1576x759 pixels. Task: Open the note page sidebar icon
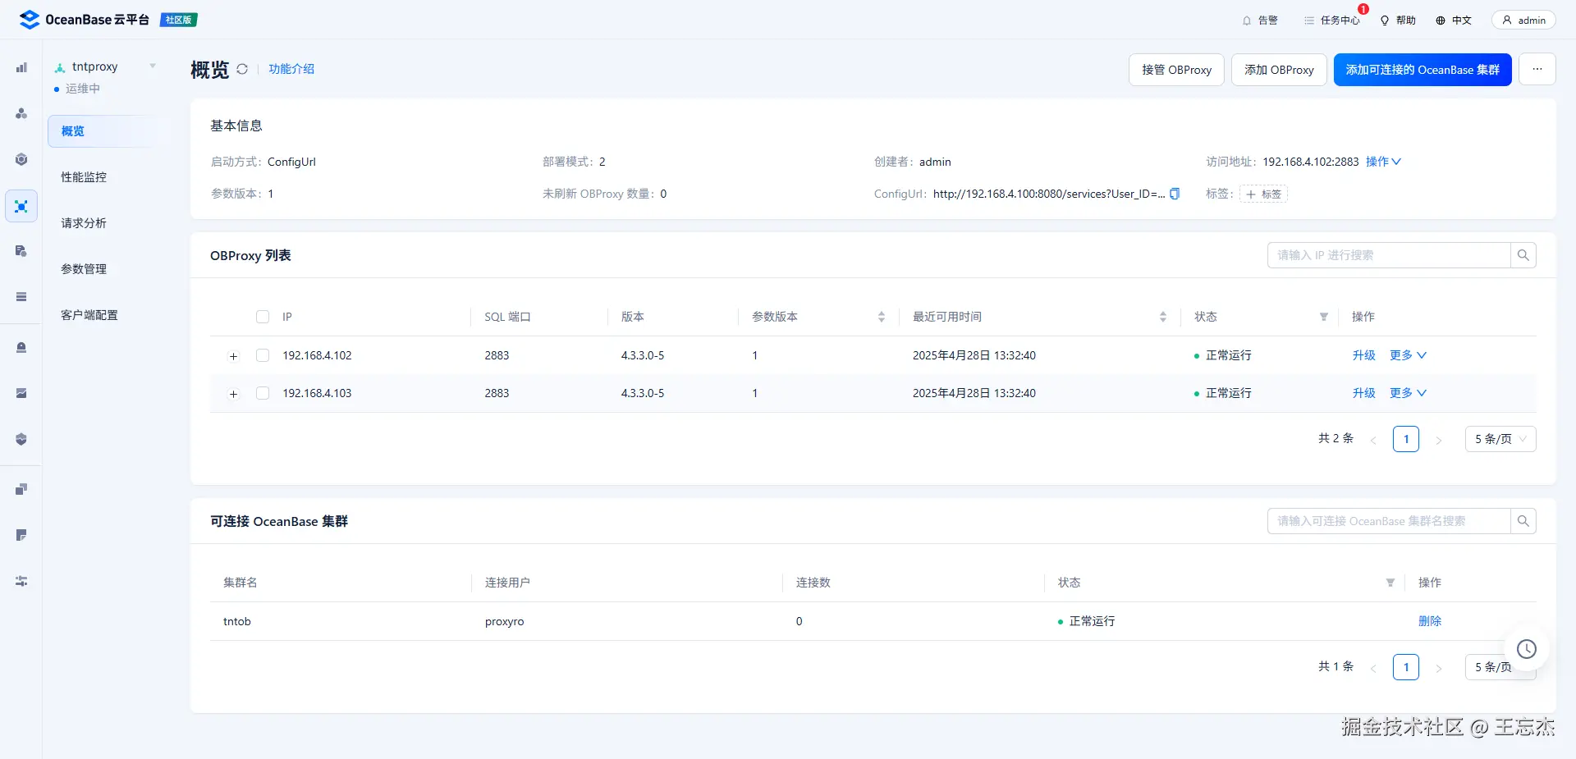21,536
